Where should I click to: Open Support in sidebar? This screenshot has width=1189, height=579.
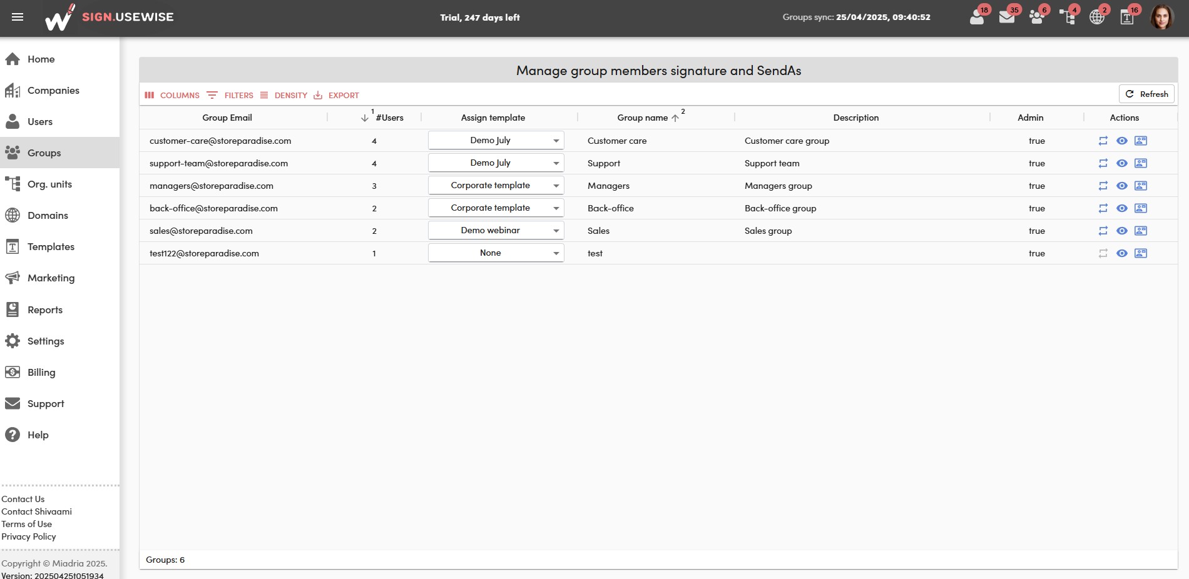(59, 403)
